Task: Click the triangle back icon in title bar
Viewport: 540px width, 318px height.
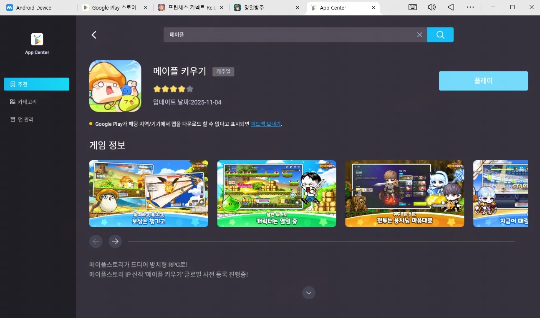Action: tap(451, 7)
